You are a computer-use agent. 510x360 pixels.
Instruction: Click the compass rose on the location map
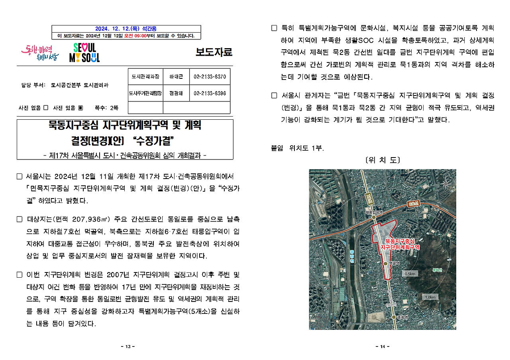click(445, 183)
